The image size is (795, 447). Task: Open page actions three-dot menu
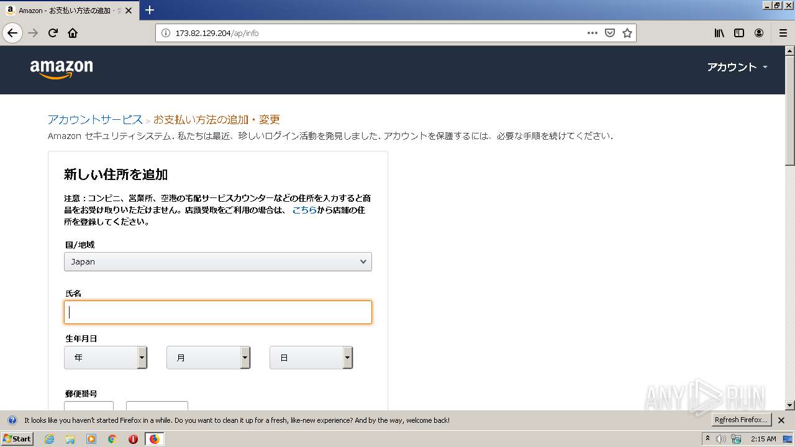point(593,33)
